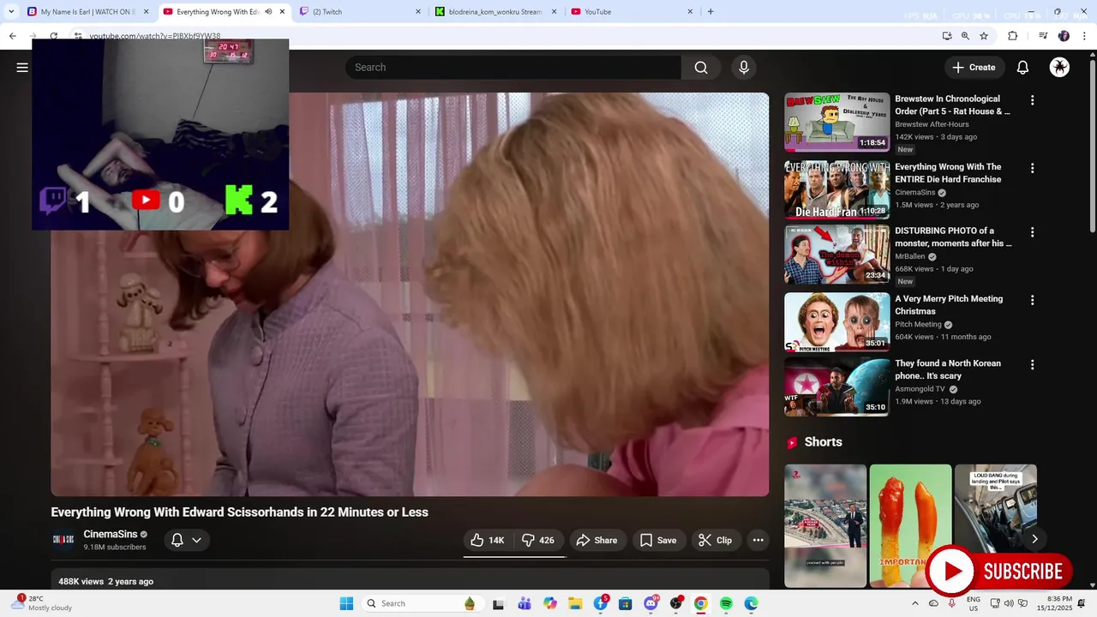Viewport: 1097px width, 617px height.
Task: Like the video with thumbs up
Action: [x=488, y=540]
